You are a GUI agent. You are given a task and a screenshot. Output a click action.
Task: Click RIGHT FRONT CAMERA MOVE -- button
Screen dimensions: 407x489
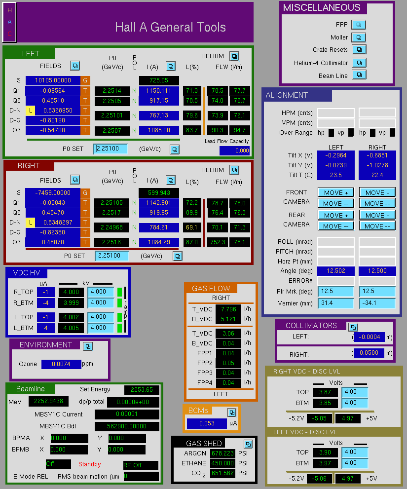[x=377, y=203]
